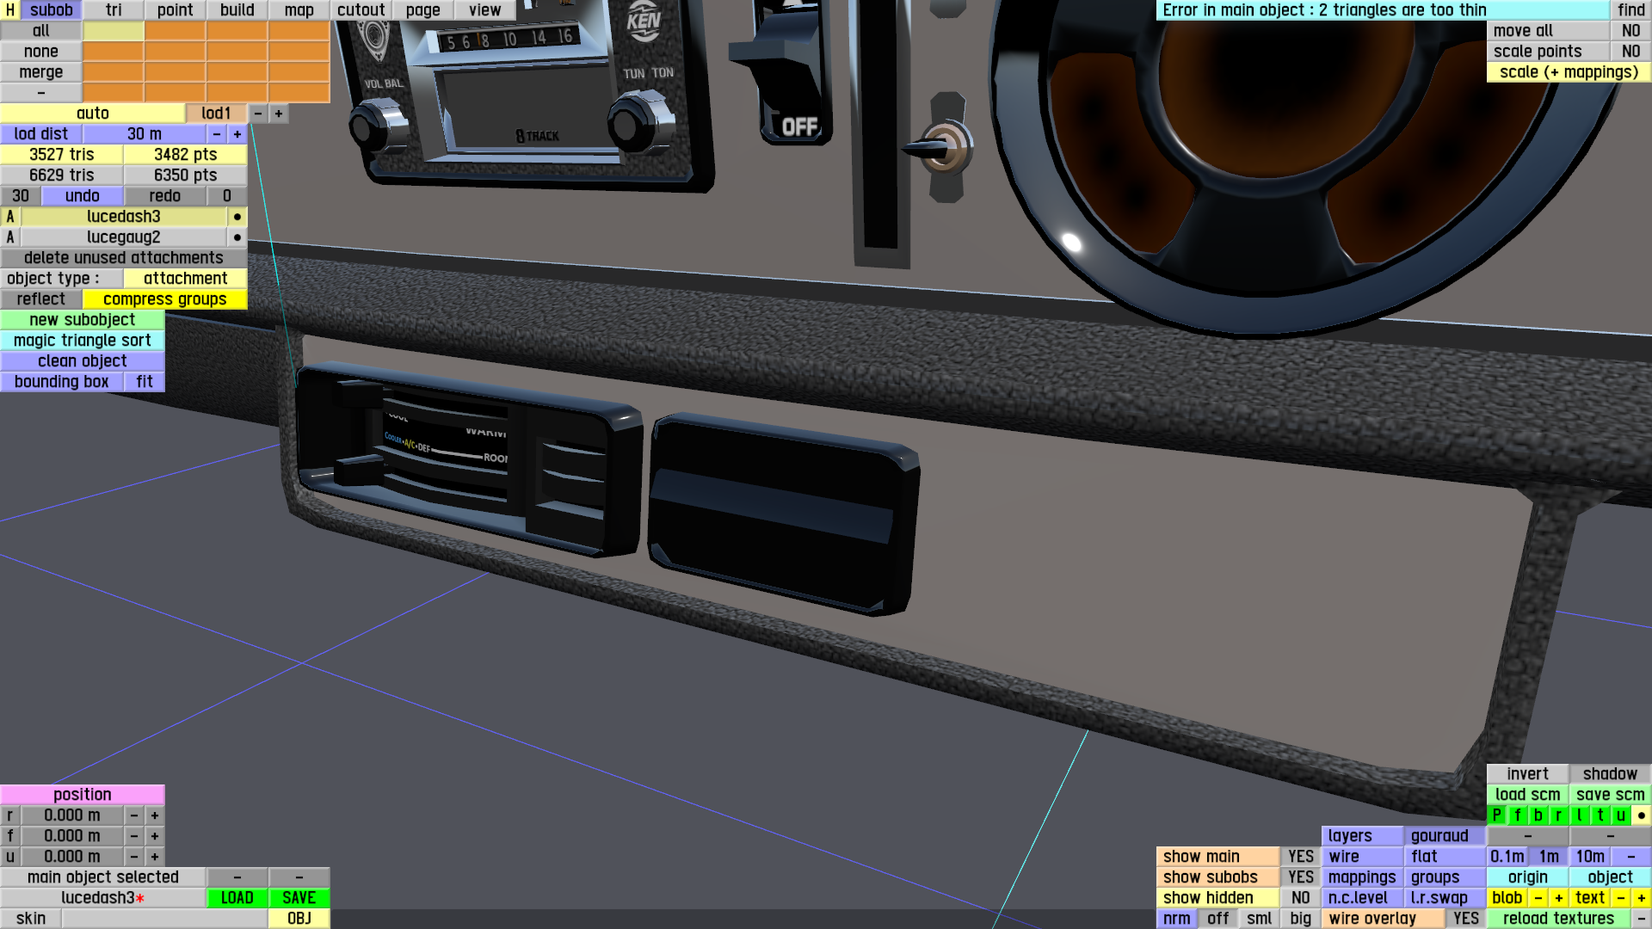Select the pale yellow layer swatch
Screen dimensions: 1652x929
(114, 31)
